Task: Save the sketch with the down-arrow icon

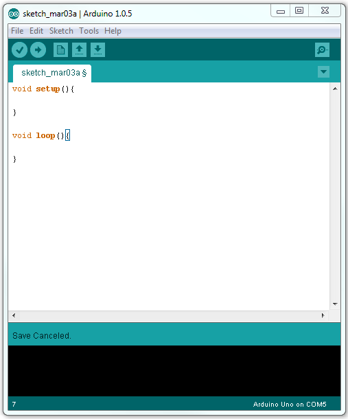Action: pyautogui.click(x=97, y=50)
